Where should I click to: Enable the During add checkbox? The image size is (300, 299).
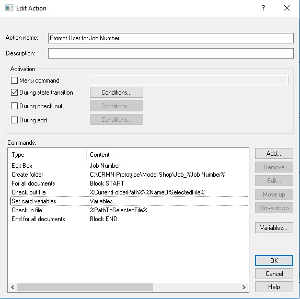14,120
